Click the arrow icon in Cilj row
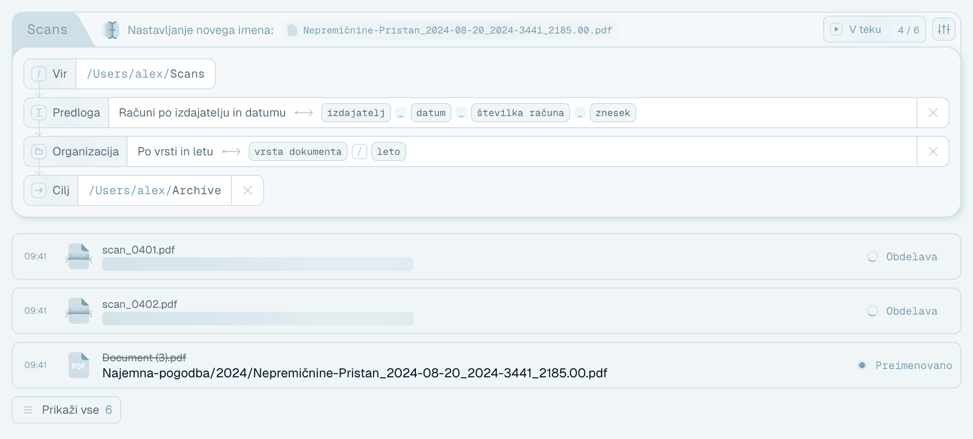 click(x=39, y=190)
